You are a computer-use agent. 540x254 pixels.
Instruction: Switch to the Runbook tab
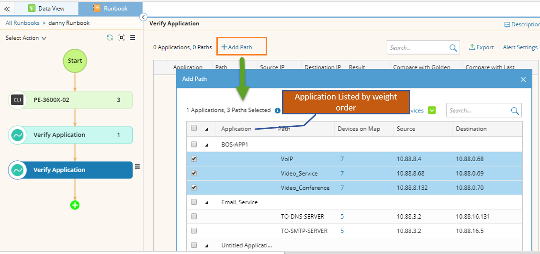point(110,9)
